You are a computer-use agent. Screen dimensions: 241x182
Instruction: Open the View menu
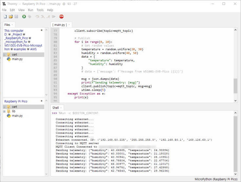[x=21, y=10]
